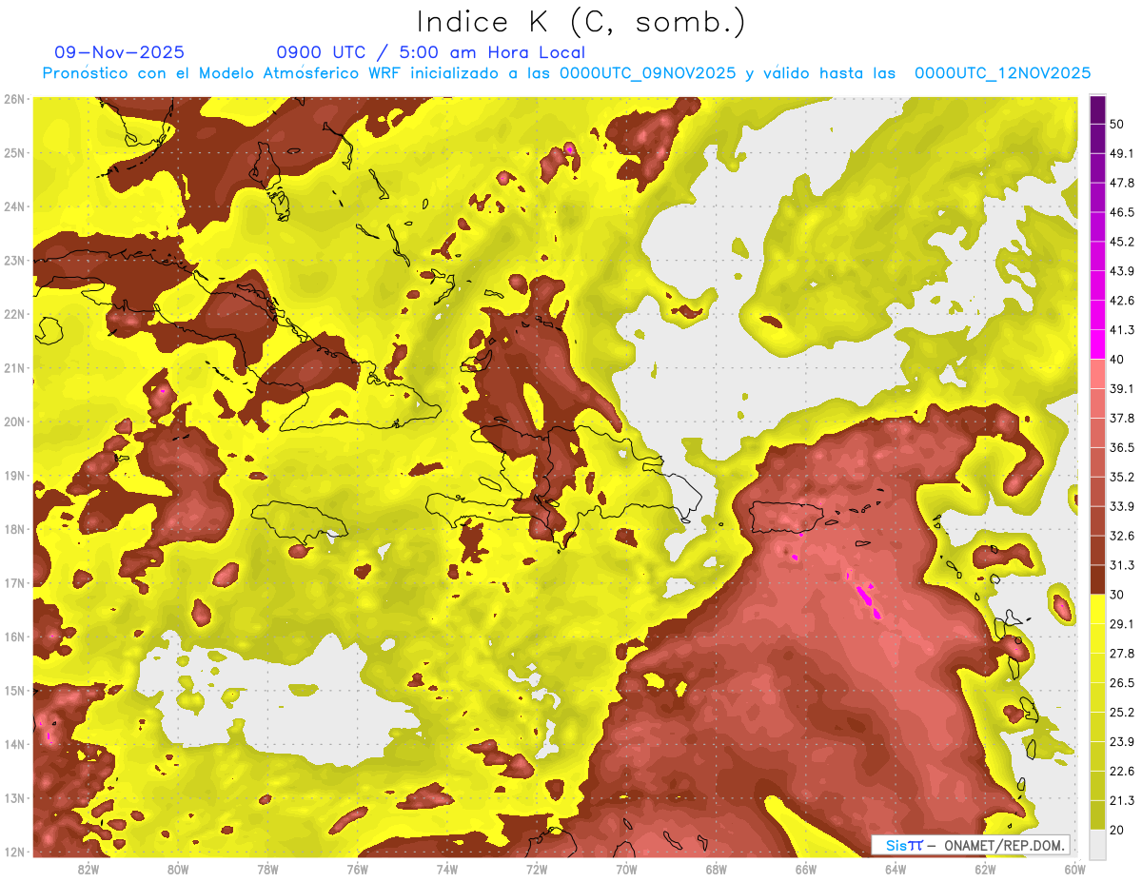
Task: Select the 68W longitude label
Action: [716, 869]
